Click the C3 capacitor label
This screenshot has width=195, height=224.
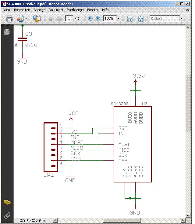click(29, 34)
